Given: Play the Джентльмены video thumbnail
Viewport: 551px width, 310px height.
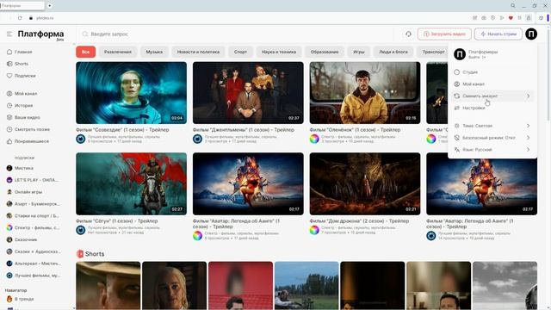Looking at the screenshot, I should click(248, 93).
